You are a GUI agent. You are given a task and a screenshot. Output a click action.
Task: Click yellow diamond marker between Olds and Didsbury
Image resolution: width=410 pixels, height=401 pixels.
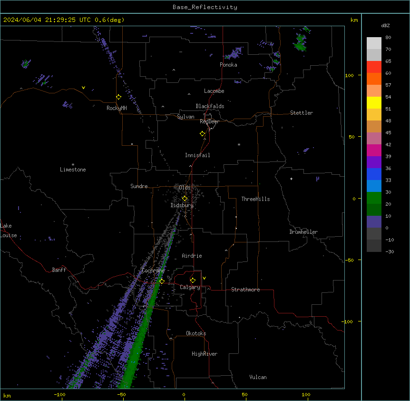coord(185,199)
